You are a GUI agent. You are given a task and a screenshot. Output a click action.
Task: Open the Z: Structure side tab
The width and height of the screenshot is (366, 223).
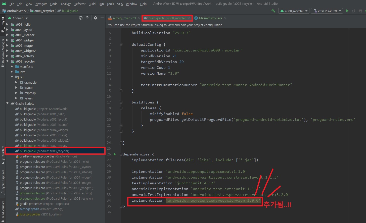pos(3,155)
